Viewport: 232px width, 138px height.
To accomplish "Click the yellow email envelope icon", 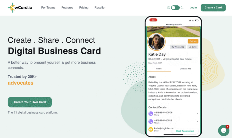I will tap(151, 129).
